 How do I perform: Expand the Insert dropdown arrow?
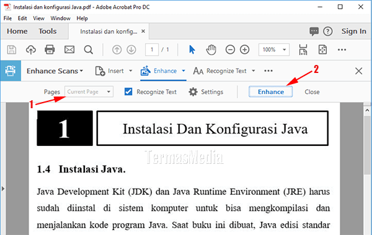tap(130, 70)
